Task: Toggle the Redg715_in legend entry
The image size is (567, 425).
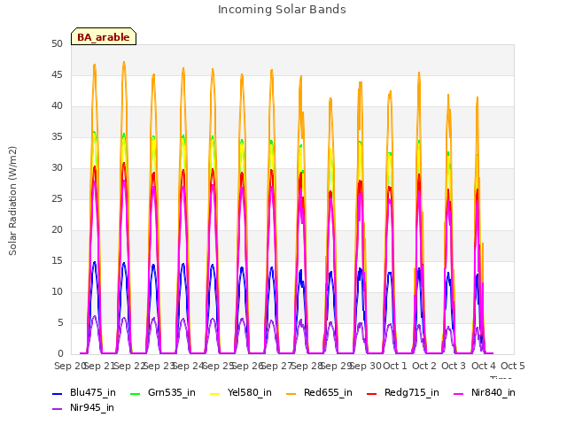Action: [x=403, y=392]
